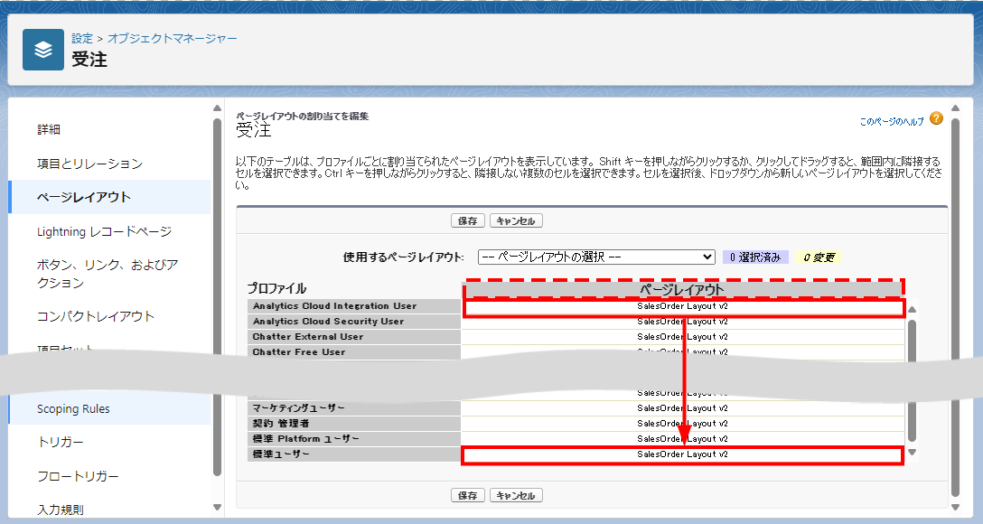
Task: Open the オブジェクトマネージャー breadcrumb link
Action: point(173,39)
